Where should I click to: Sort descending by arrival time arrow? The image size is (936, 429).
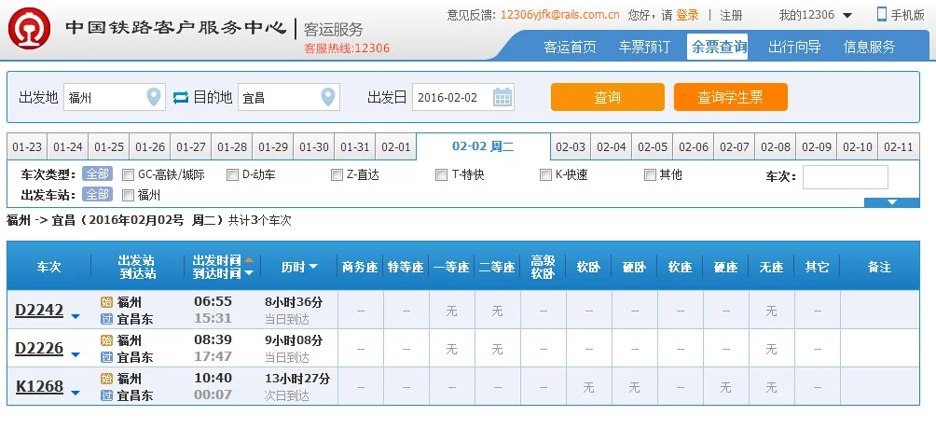point(249,273)
